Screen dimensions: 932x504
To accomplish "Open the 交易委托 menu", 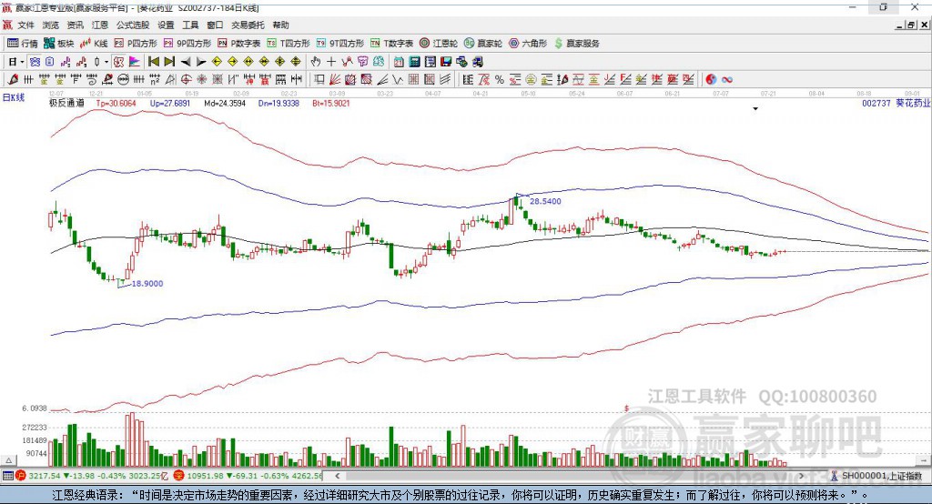I will click(248, 25).
